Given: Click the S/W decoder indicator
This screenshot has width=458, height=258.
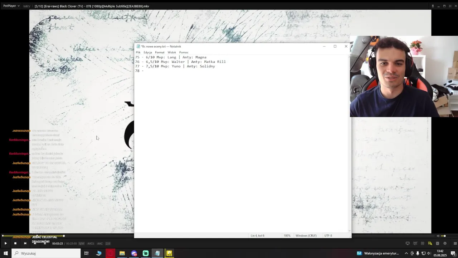Looking at the screenshot, I should pyautogui.click(x=81, y=244).
